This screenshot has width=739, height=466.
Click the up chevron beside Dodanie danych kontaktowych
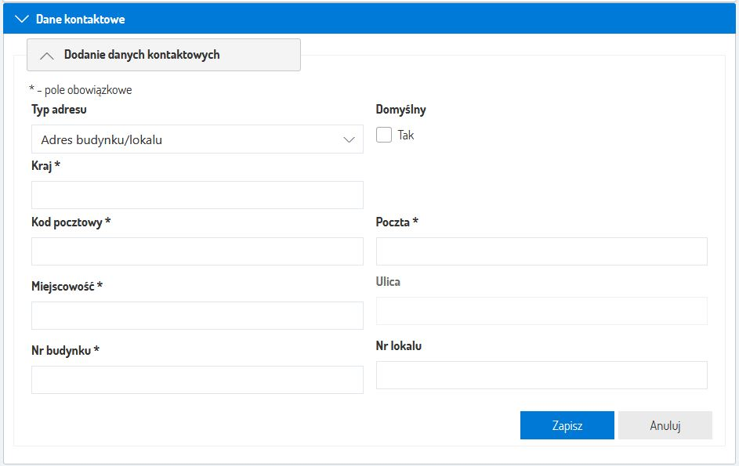pyautogui.click(x=47, y=56)
